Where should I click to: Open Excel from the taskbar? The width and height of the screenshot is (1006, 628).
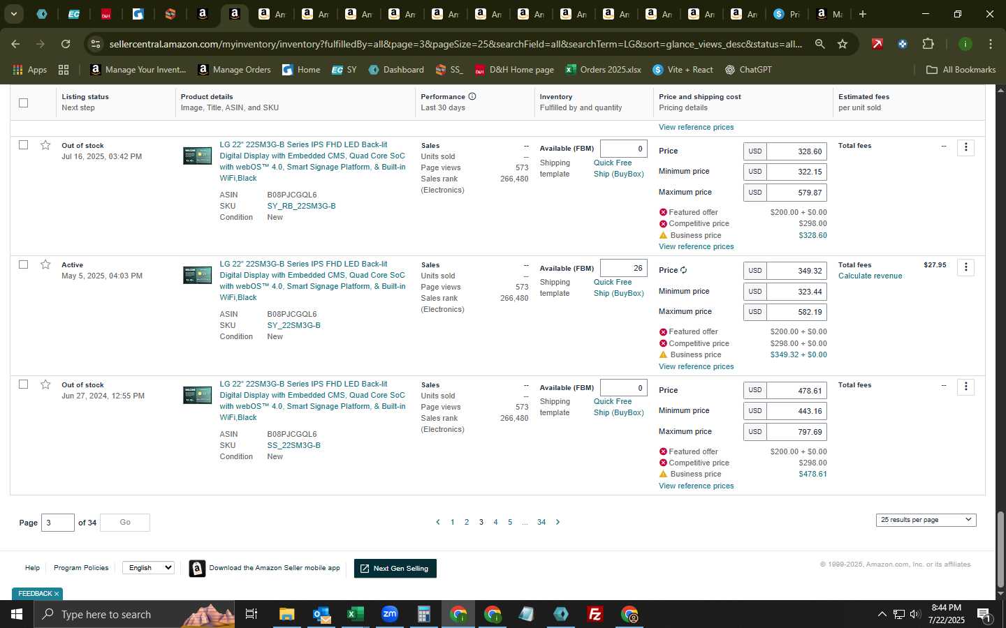pos(356,614)
